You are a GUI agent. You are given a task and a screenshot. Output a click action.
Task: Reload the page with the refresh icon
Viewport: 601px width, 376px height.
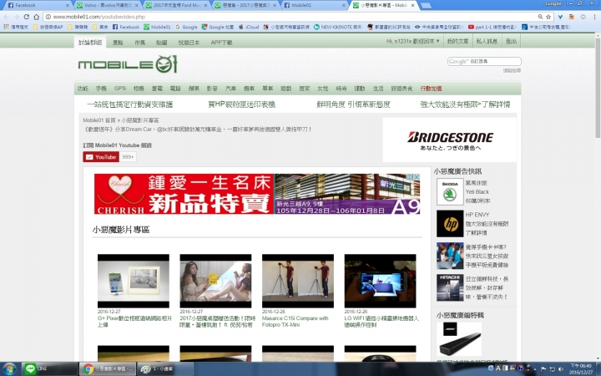point(26,17)
